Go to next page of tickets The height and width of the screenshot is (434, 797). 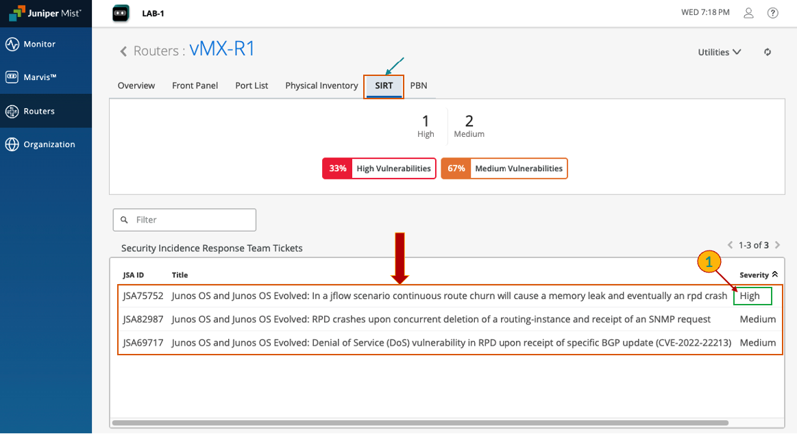[777, 245]
